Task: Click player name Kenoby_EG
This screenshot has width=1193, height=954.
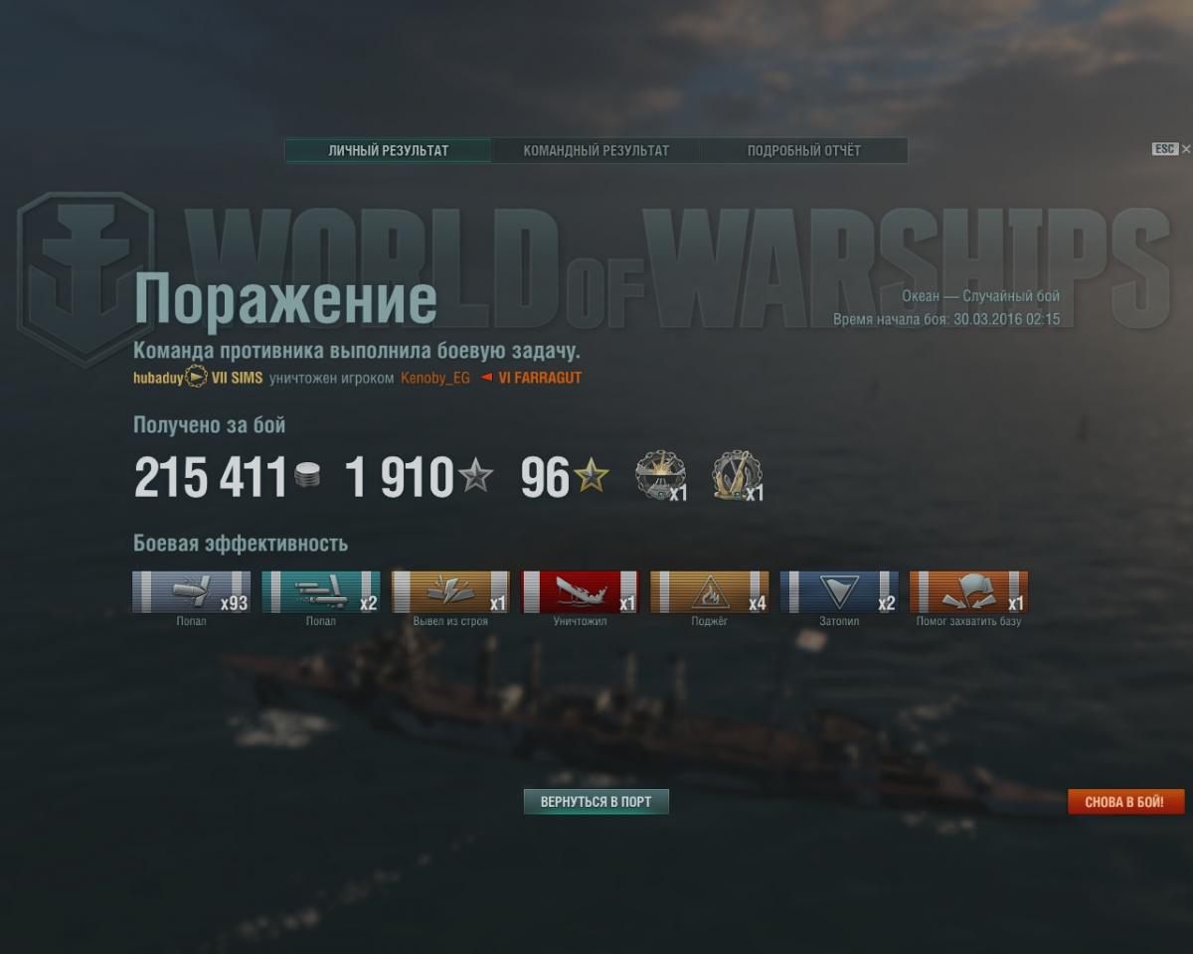Action: (x=435, y=379)
